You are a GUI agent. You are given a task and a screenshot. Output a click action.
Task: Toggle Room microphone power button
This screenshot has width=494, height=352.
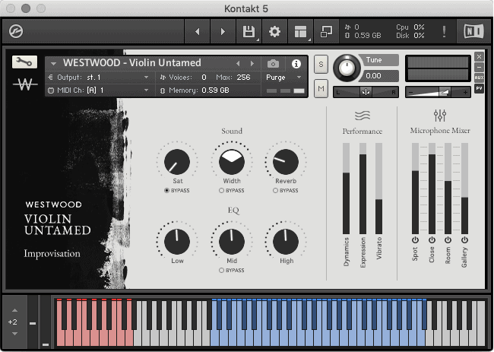[448, 240]
